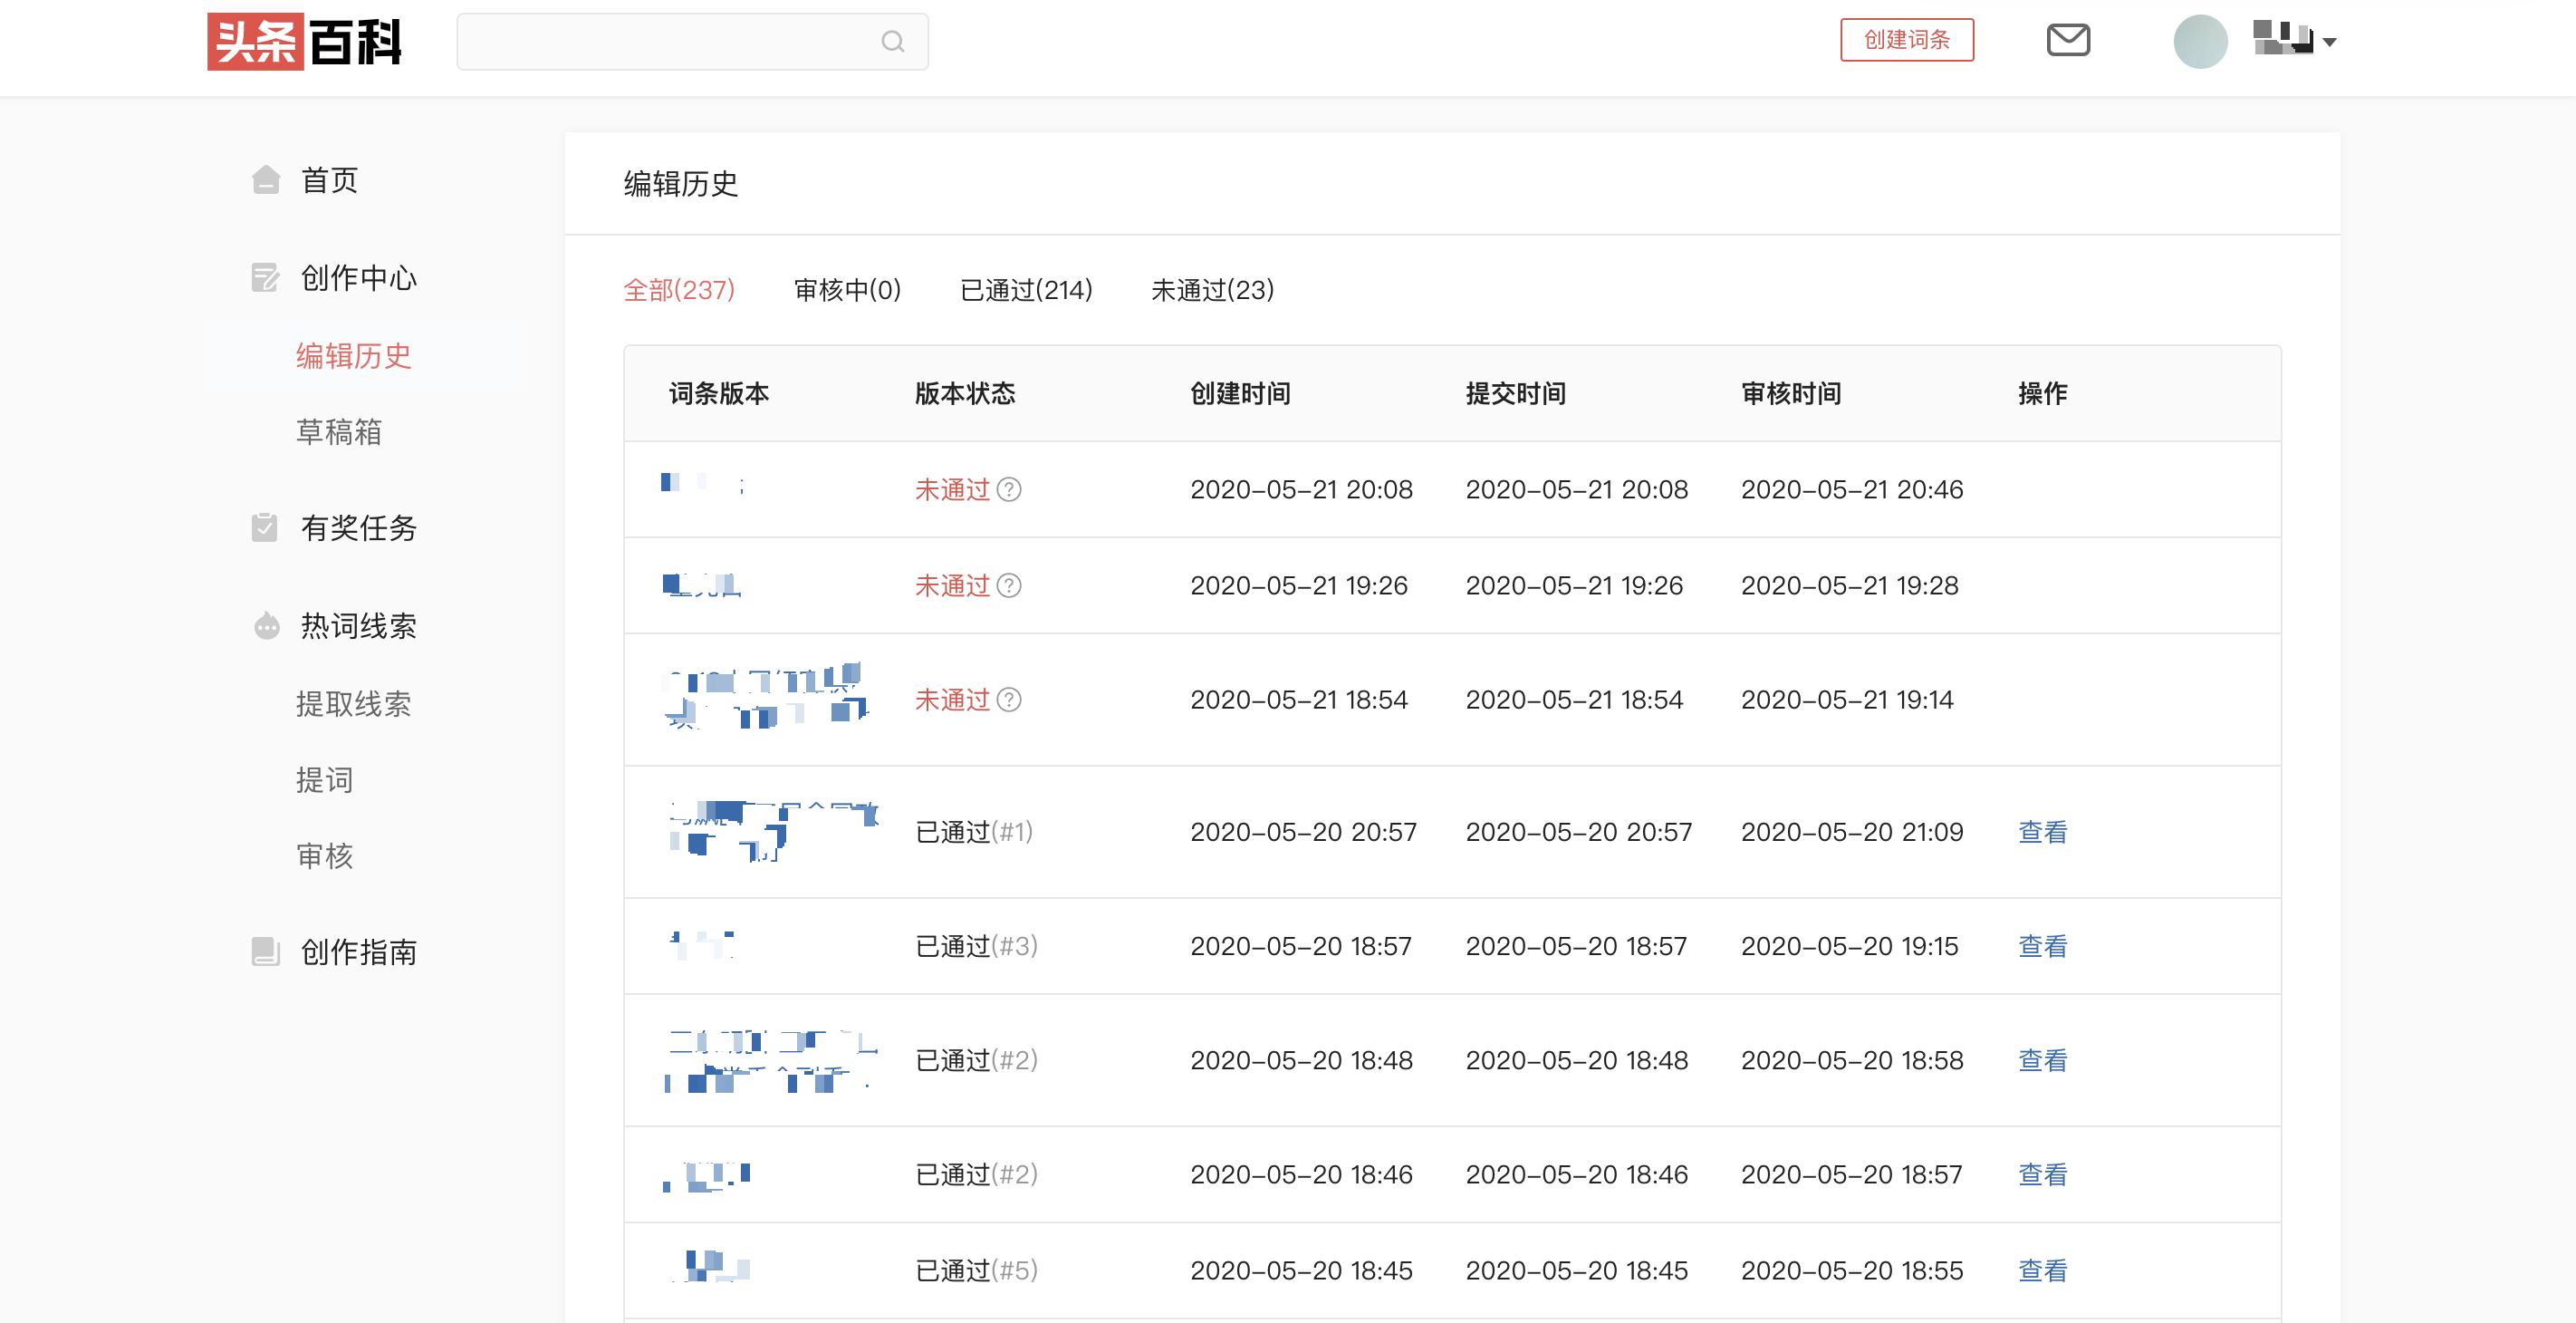The width and height of the screenshot is (2576, 1323).
Task: Click the question mark beside first 未通过 status
Action: (1010, 490)
